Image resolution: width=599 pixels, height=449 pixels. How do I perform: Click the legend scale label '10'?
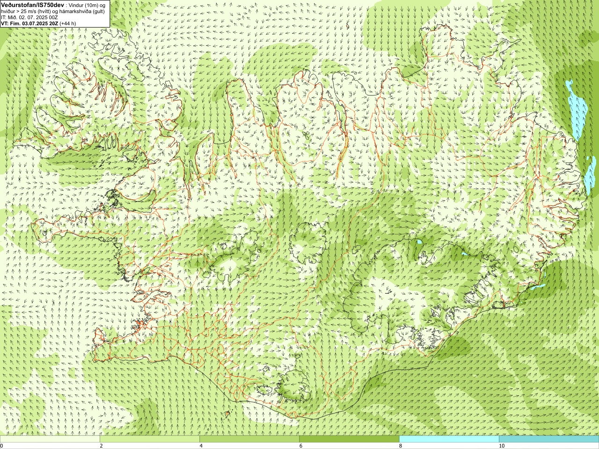point(501,446)
